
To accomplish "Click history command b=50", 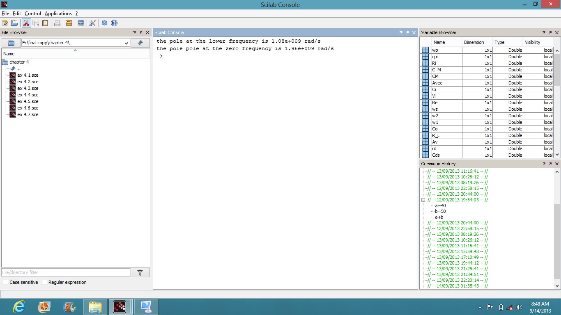I will (440, 211).
